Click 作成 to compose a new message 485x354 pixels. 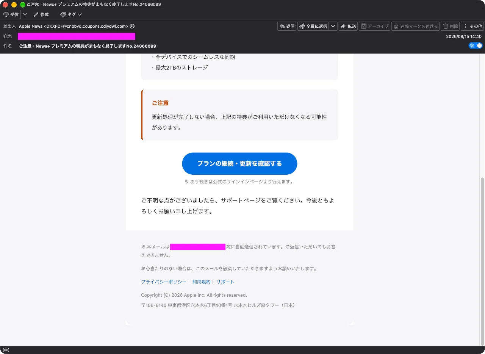click(x=41, y=14)
